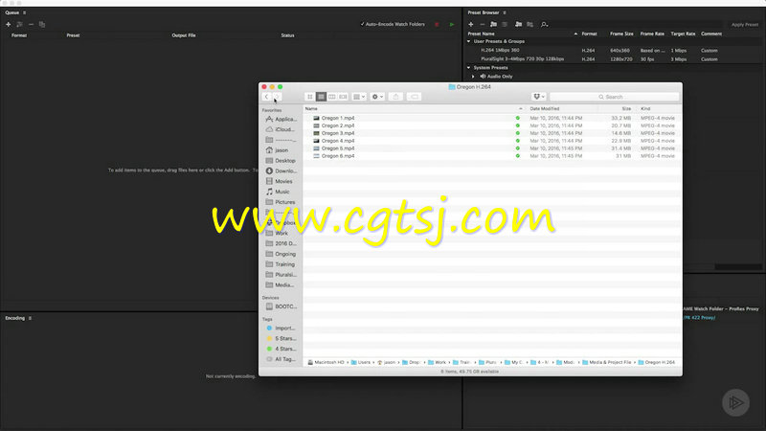This screenshot has width=766, height=431.
Task: Stop the queue with red stop icon
Action: (x=437, y=24)
